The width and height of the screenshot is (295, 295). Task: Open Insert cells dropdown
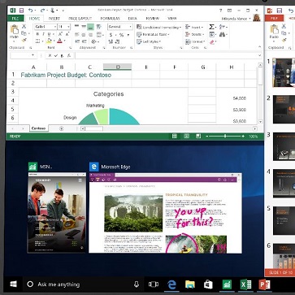(x=194, y=28)
